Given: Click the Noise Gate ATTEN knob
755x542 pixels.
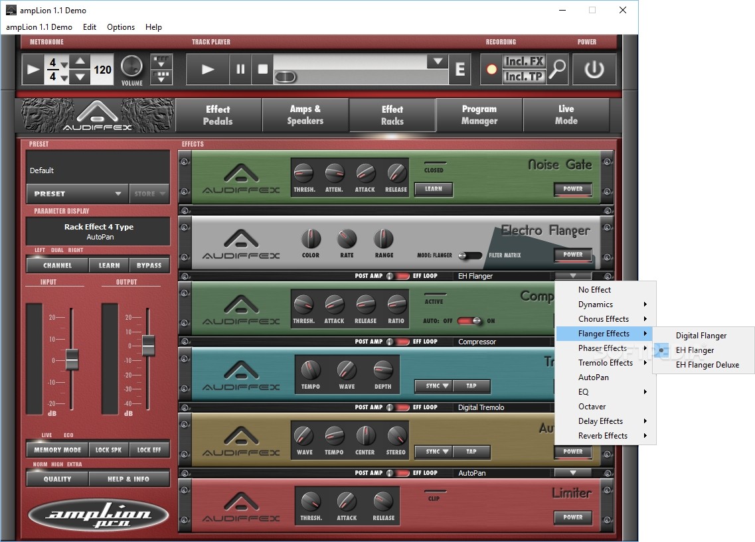Looking at the screenshot, I should (334, 172).
